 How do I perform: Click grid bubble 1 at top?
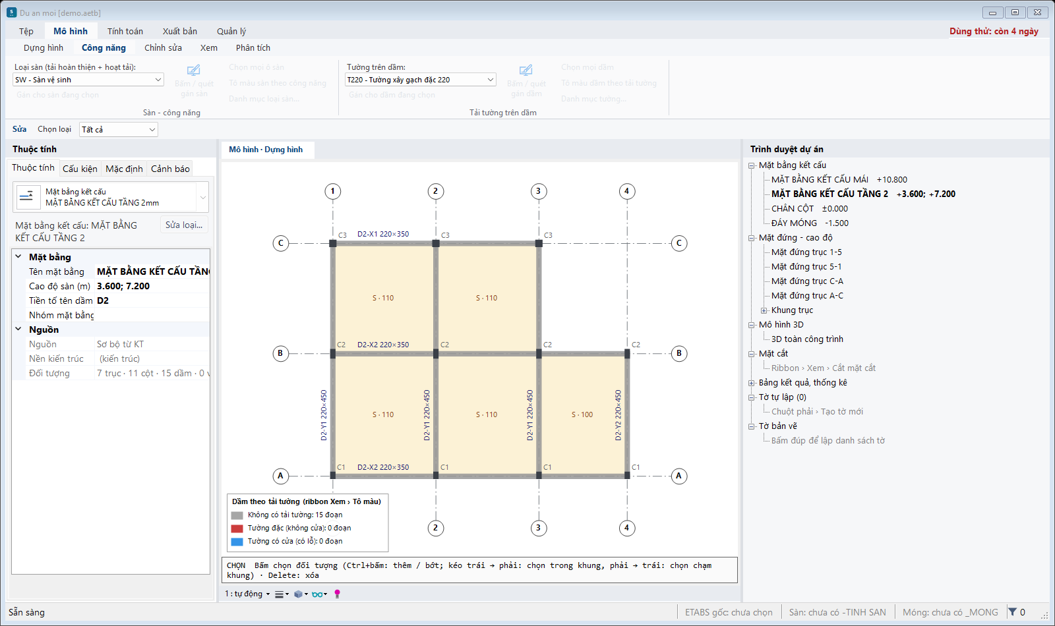click(x=333, y=191)
